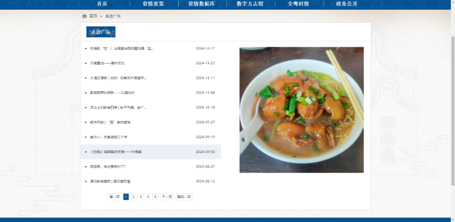Select 数字方志馆 in the navigation bar
The height and width of the screenshot is (222, 455).
tap(250, 4)
